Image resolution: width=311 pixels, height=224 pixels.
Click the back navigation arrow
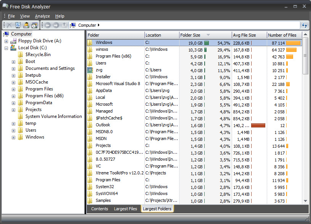coord(48,25)
